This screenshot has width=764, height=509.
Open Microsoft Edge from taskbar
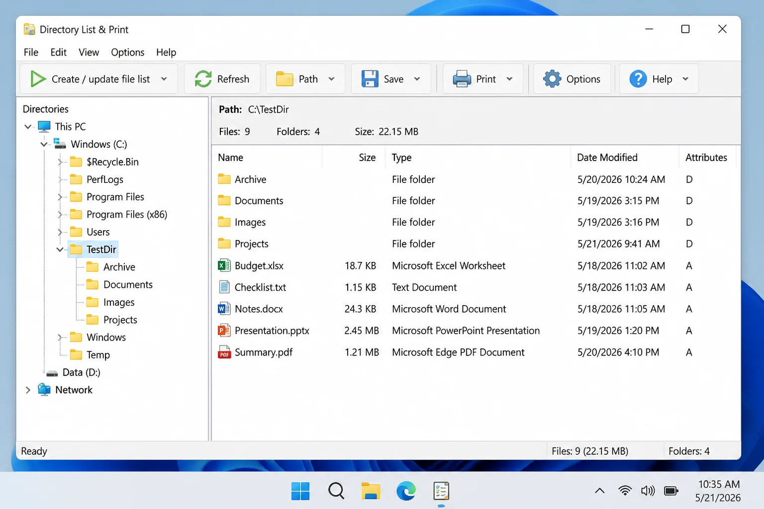coord(406,491)
